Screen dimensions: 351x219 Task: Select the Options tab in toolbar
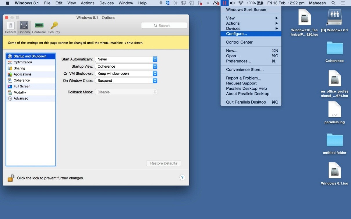[x=24, y=28]
